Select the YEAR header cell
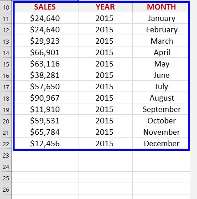 105,7
